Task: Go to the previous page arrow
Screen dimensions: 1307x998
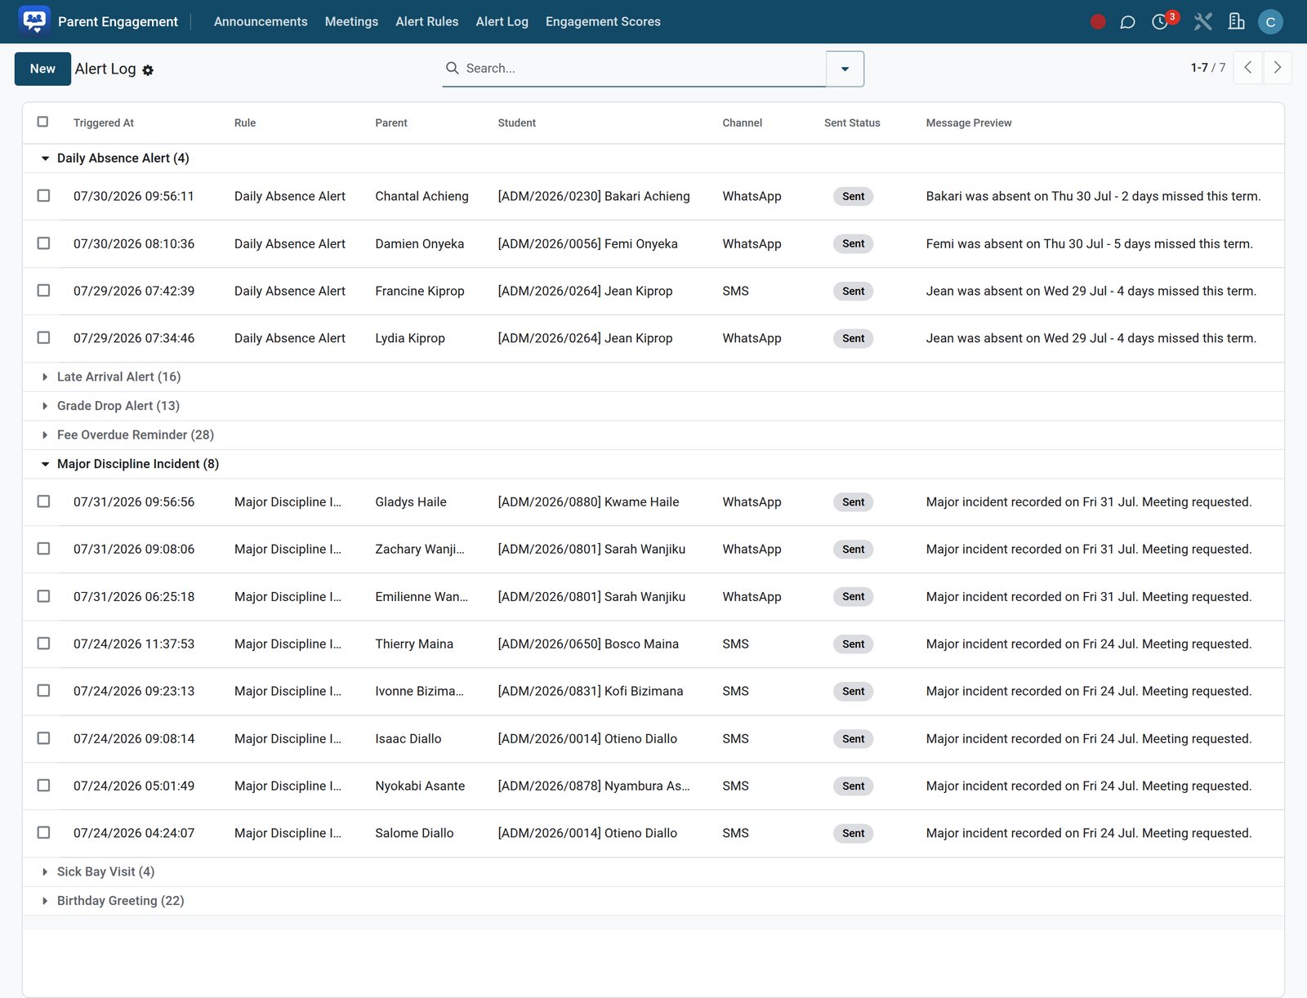Action: tap(1247, 68)
